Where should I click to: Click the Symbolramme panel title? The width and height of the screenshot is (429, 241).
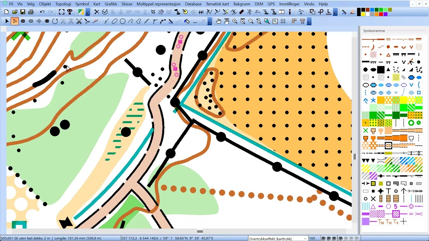374,30
